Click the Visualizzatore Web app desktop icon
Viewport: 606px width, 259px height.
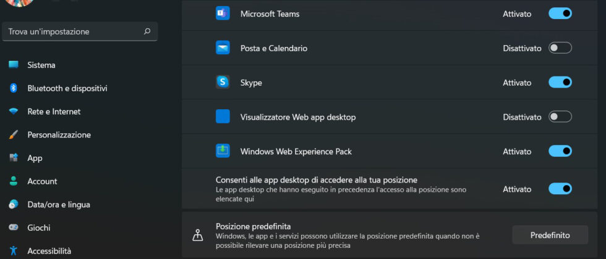point(223,117)
